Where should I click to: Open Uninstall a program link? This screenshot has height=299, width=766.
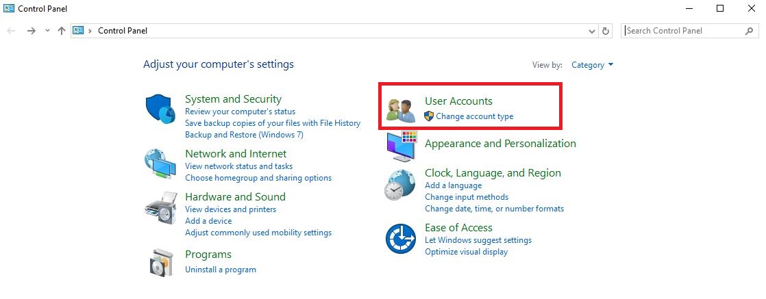220,270
